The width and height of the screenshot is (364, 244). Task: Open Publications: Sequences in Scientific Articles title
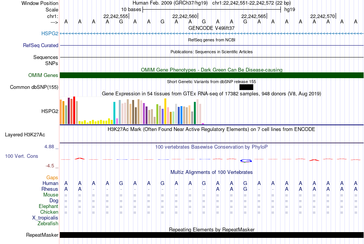pos(212,52)
